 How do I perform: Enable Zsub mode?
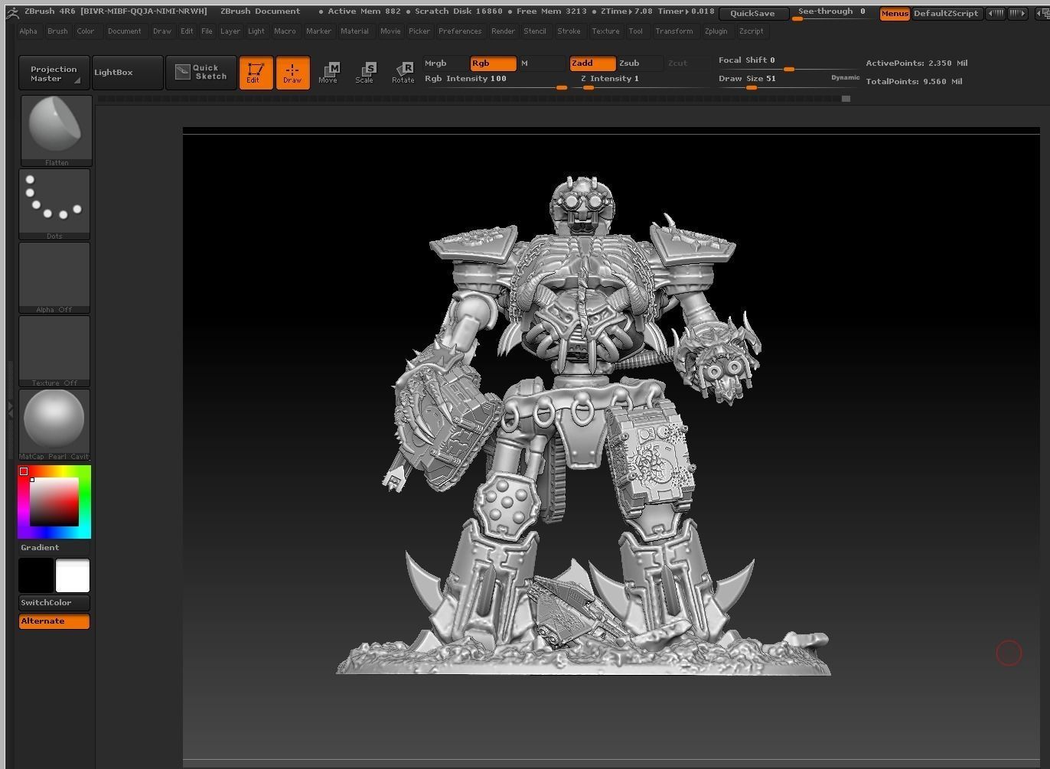(639, 64)
